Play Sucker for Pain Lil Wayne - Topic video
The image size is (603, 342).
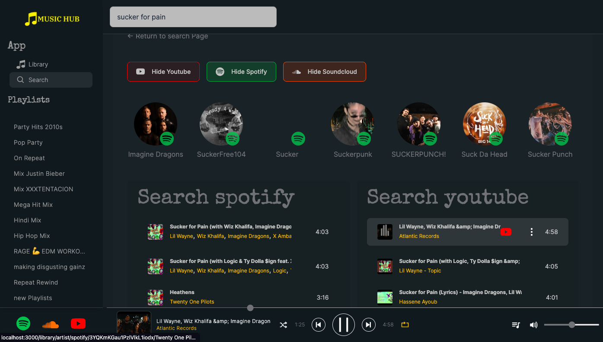point(468,266)
